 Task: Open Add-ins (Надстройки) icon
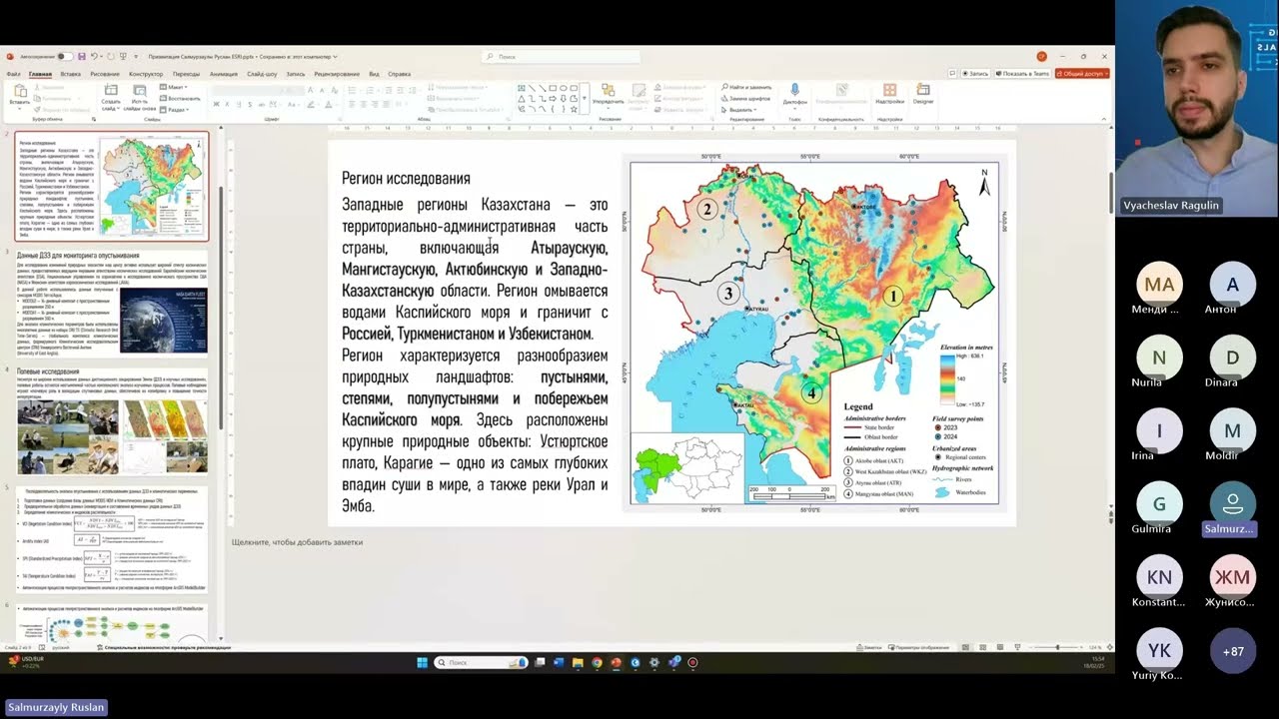pos(889,95)
